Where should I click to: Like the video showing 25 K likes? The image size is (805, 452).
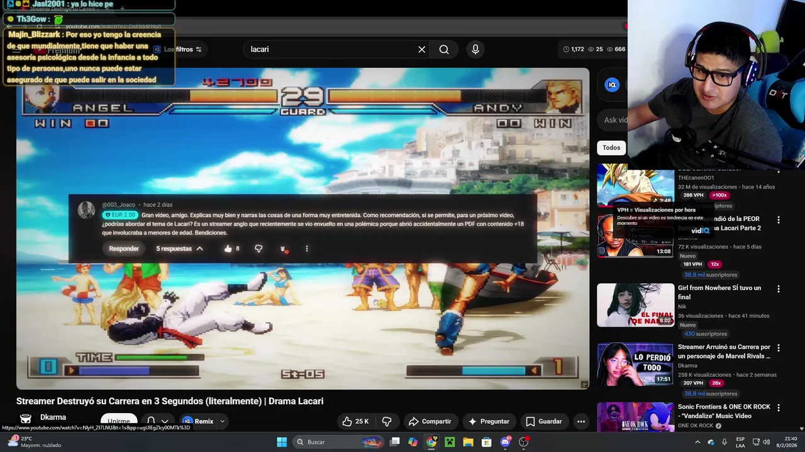(x=355, y=421)
